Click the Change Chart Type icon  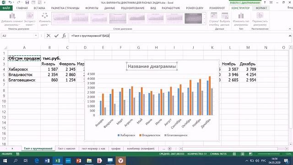click(x=241, y=16)
